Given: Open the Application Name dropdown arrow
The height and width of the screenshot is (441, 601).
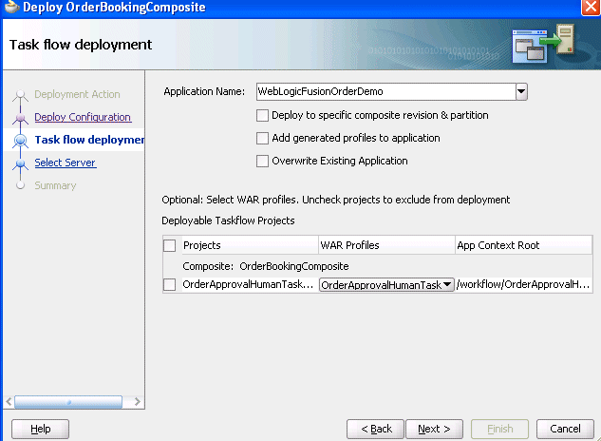Looking at the screenshot, I should 521,92.
